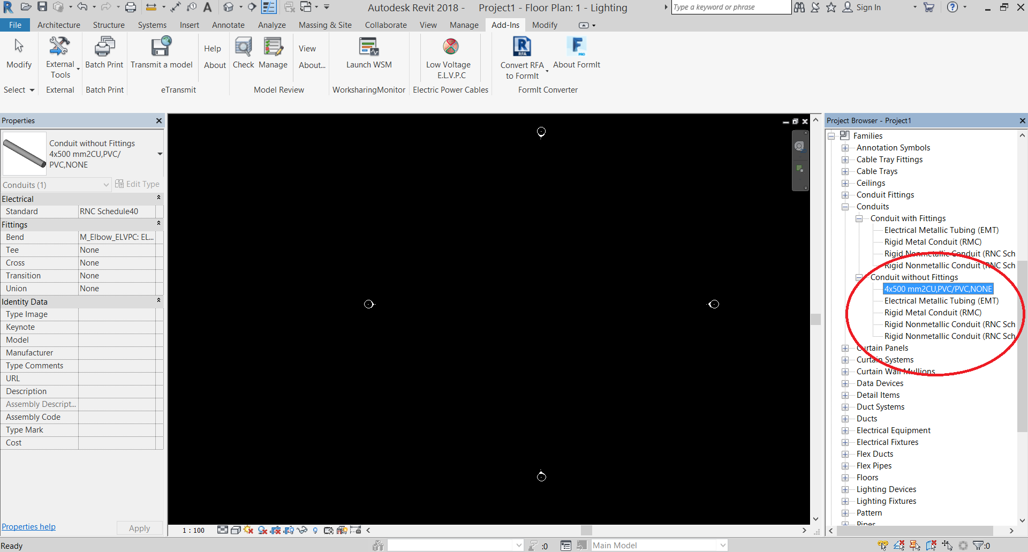Click the Edit Type button
The width and height of the screenshot is (1028, 552).
pos(137,184)
